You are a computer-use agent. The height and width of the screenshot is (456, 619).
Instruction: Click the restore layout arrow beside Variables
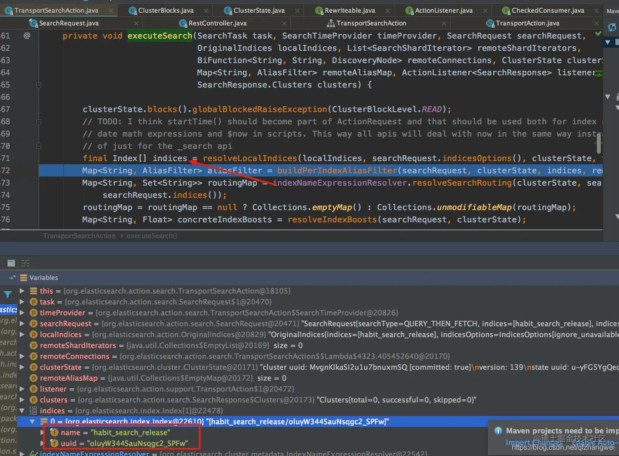click(x=12, y=278)
